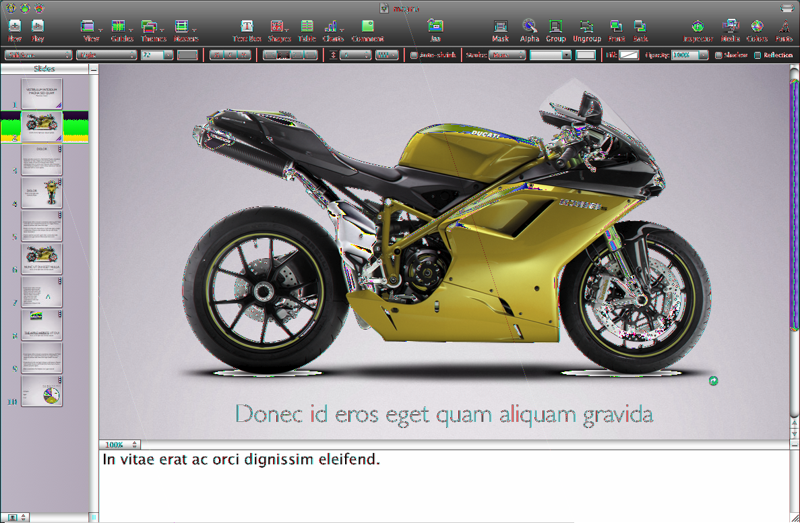Enable the Reflection checkbox

(x=757, y=55)
